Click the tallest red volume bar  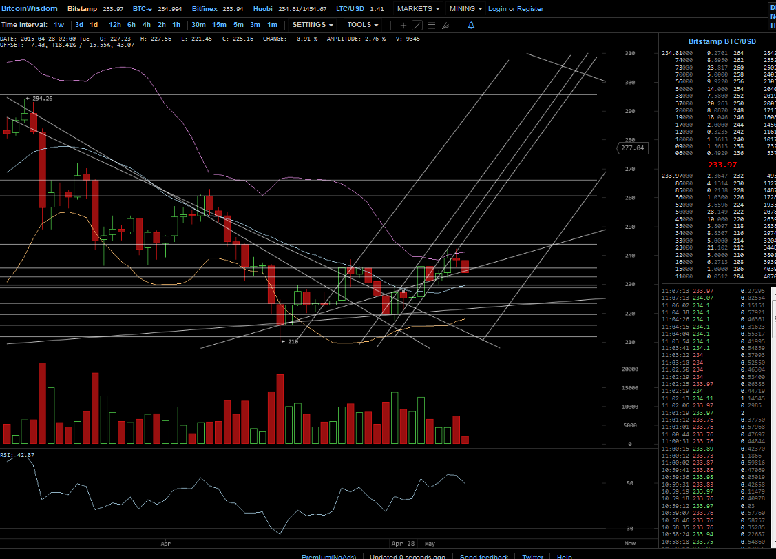point(42,403)
